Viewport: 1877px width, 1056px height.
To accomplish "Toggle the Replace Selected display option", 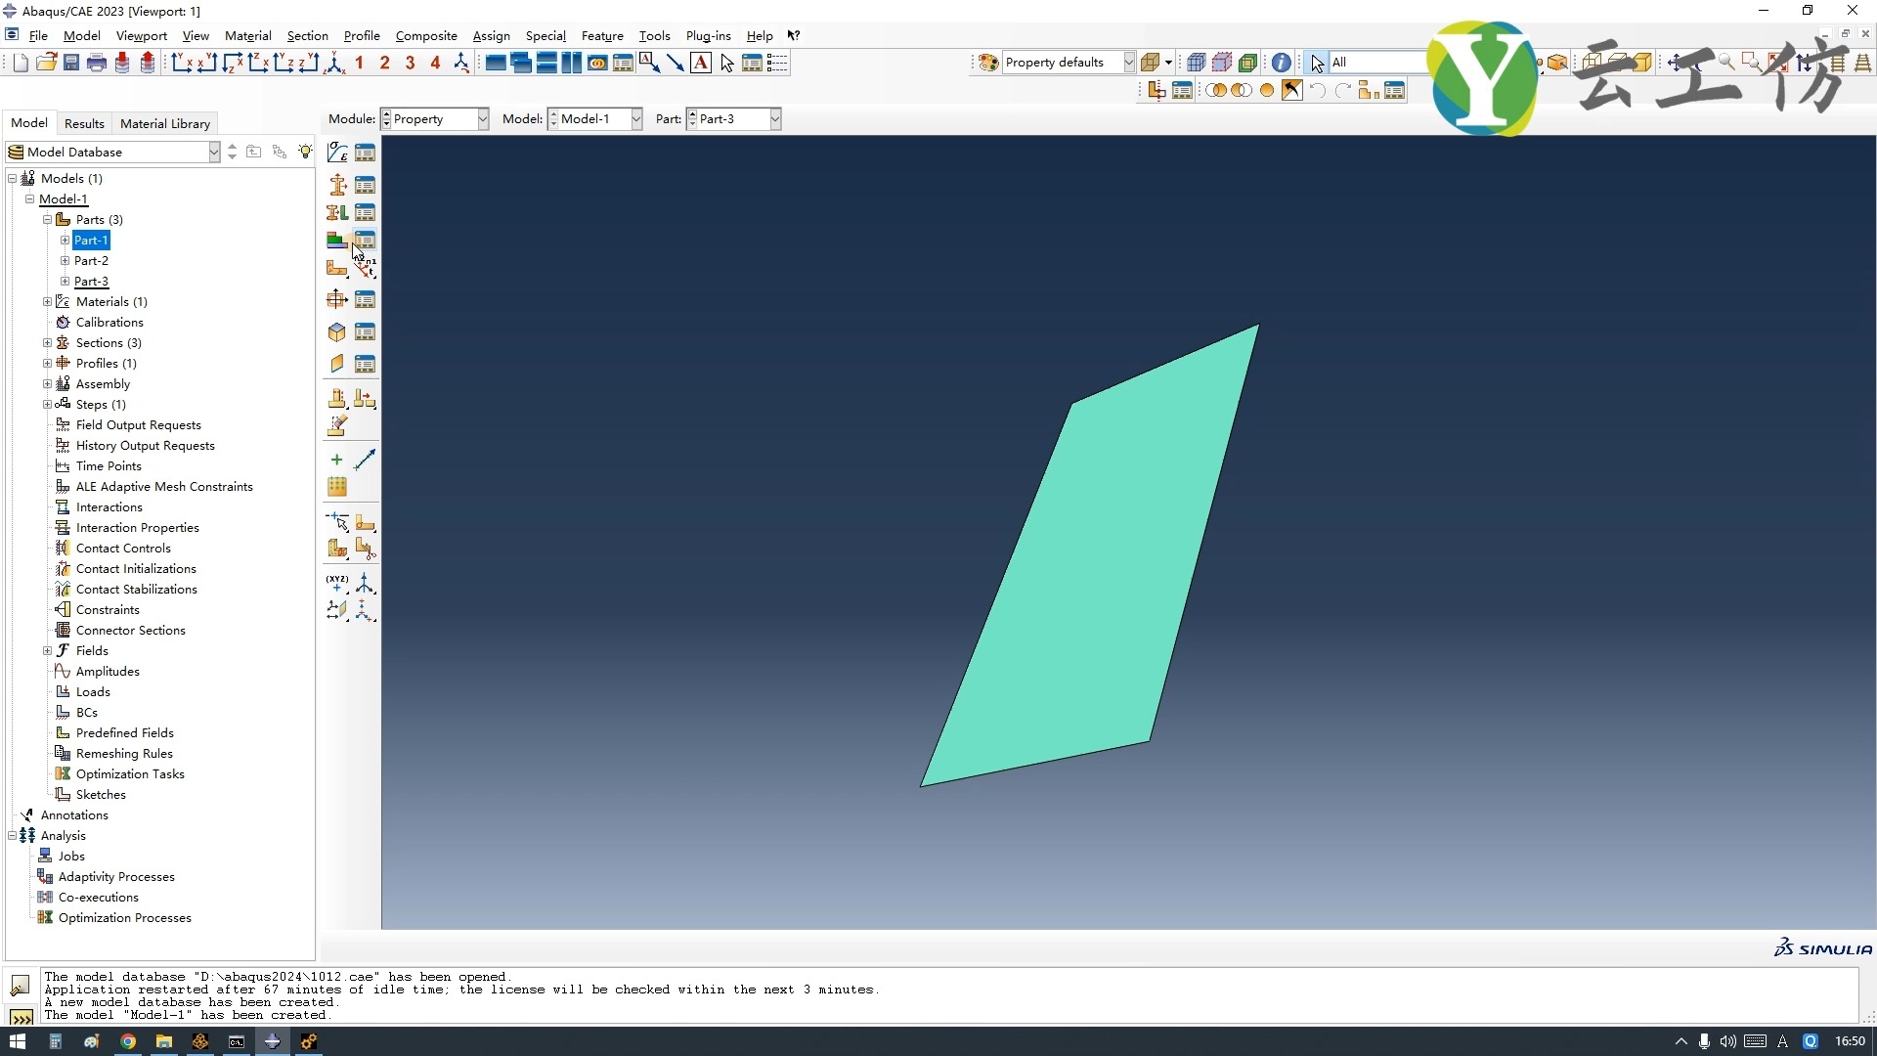I will pyautogui.click(x=1216, y=91).
